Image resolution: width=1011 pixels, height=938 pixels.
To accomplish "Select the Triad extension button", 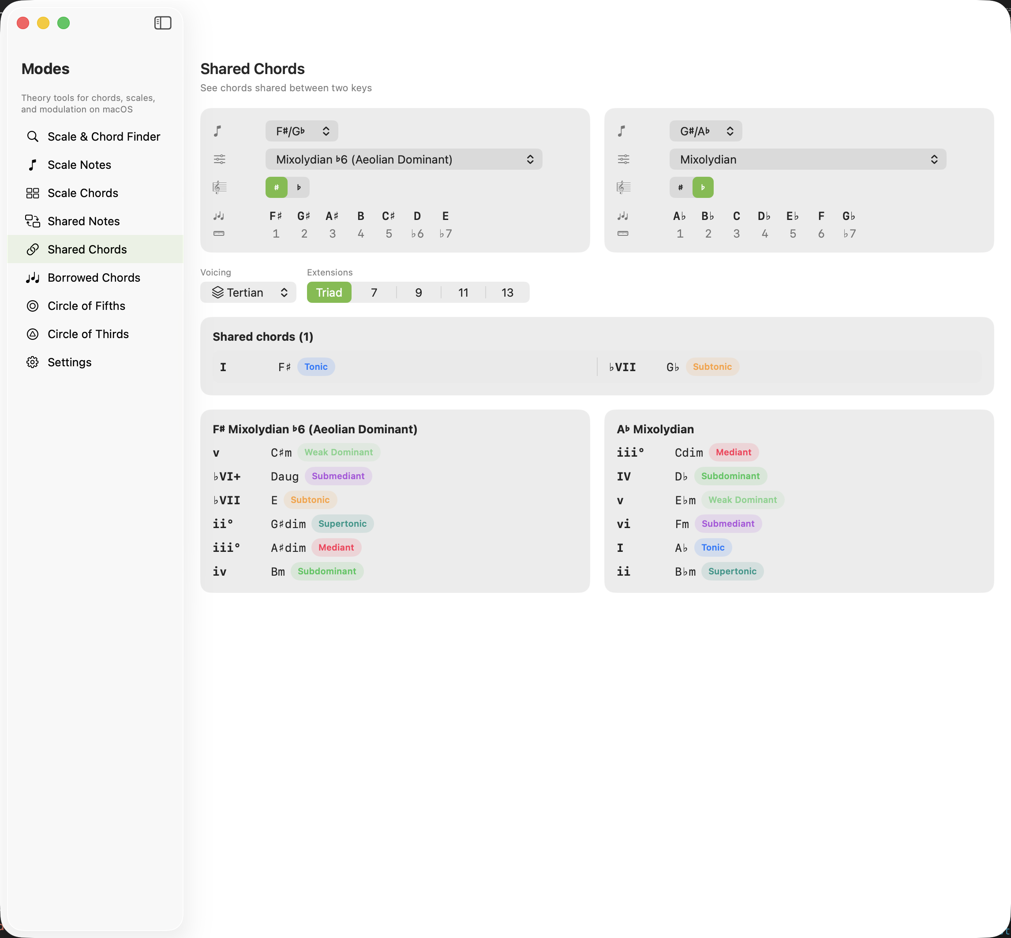I will point(329,292).
